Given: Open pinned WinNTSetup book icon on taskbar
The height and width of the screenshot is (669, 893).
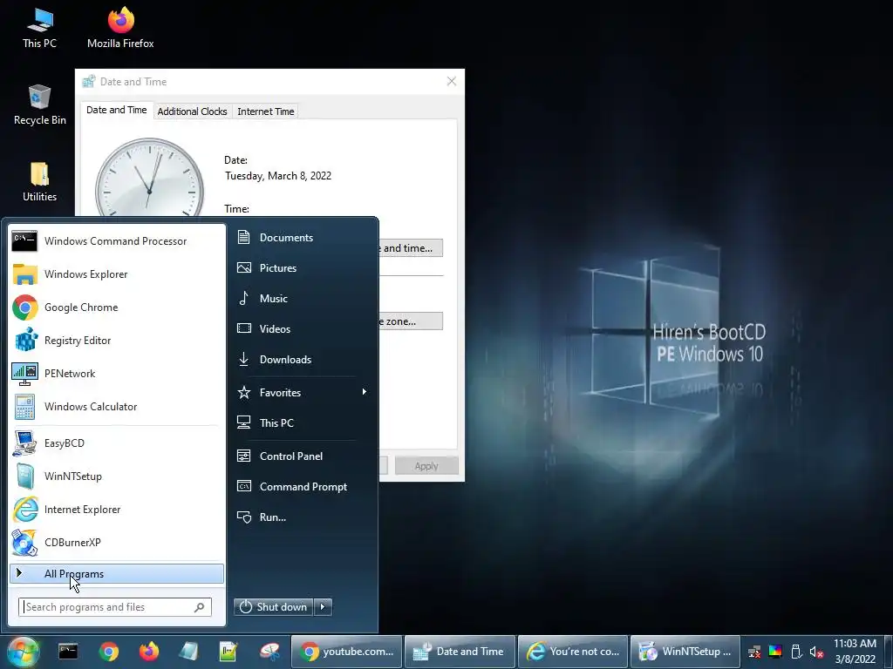Looking at the screenshot, I should pyautogui.click(x=188, y=652).
